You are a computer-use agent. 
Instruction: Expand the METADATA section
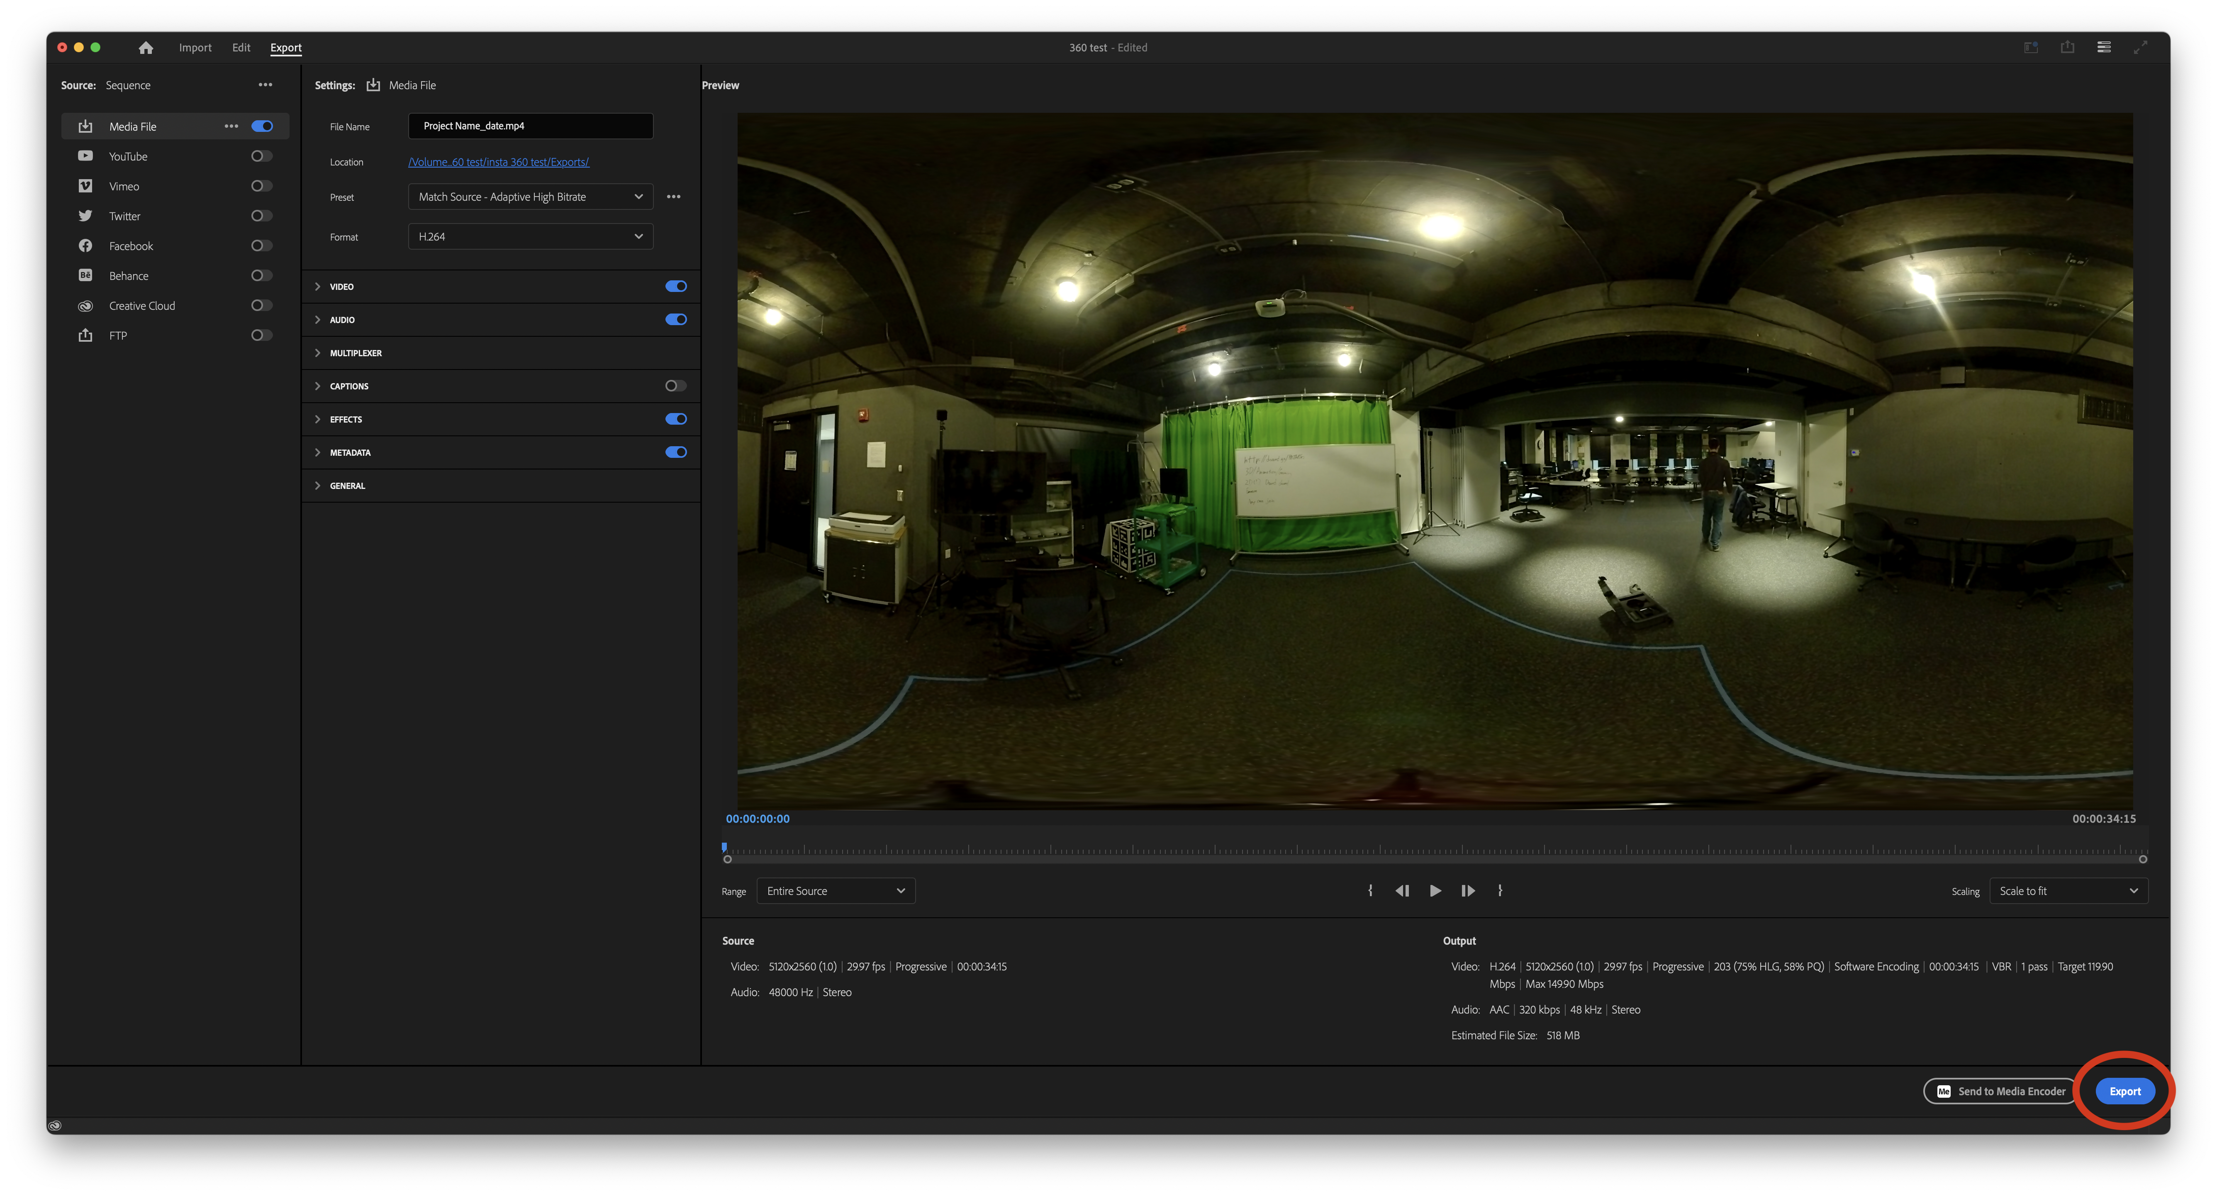click(x=318, y=452)
